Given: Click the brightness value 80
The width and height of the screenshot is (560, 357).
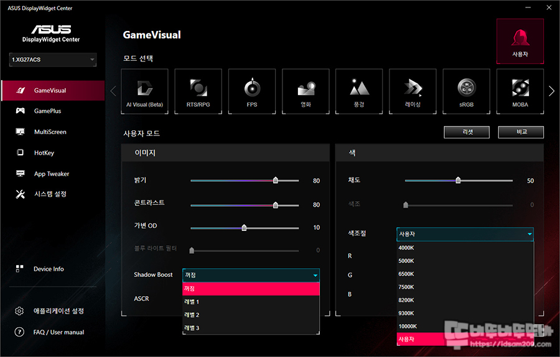Looking at the screenshot, I should tap(317, 181).
